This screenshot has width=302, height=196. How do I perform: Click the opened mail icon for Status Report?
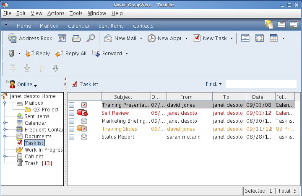pyautogui.click(x=84, y=137)
